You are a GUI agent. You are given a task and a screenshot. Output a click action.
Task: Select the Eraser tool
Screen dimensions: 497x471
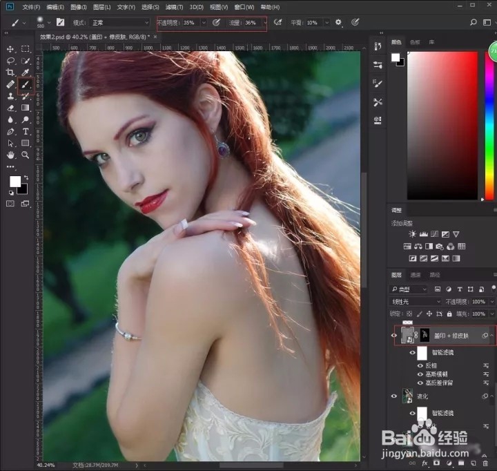[x=10, y=108]
